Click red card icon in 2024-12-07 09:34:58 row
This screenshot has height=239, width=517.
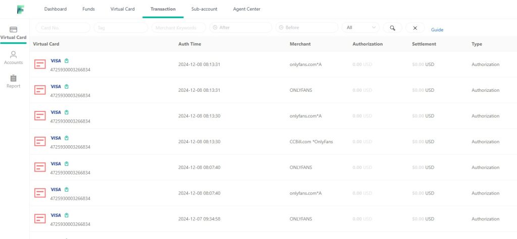(40, 219)
